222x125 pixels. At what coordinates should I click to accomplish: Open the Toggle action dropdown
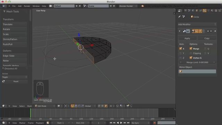coord(15,77)
